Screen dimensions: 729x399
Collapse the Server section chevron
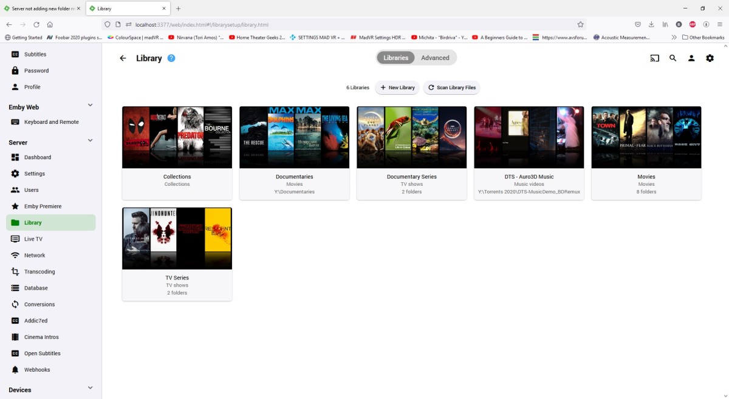91,141
